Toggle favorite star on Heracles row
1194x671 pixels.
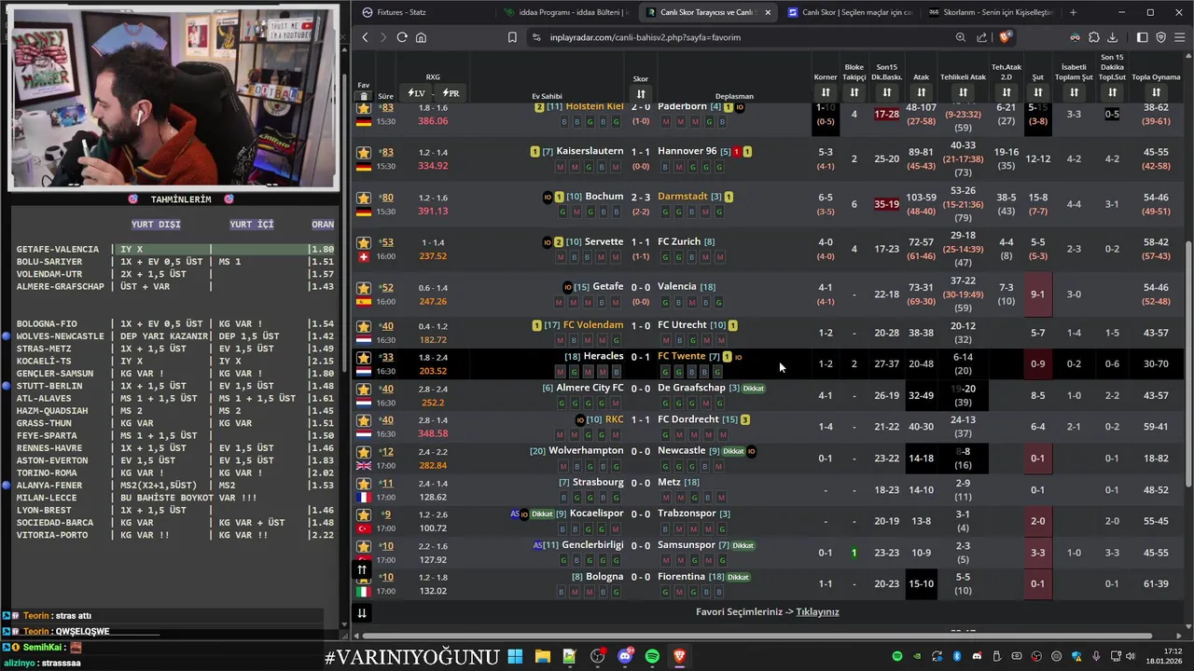(x=364, y=357)
